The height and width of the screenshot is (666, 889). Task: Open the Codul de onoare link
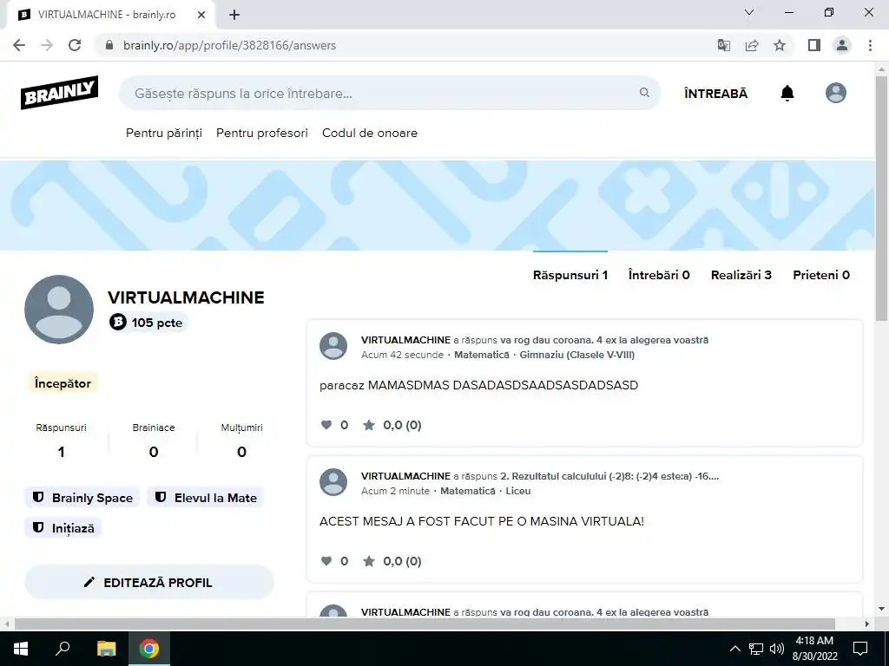coord(370,133)
